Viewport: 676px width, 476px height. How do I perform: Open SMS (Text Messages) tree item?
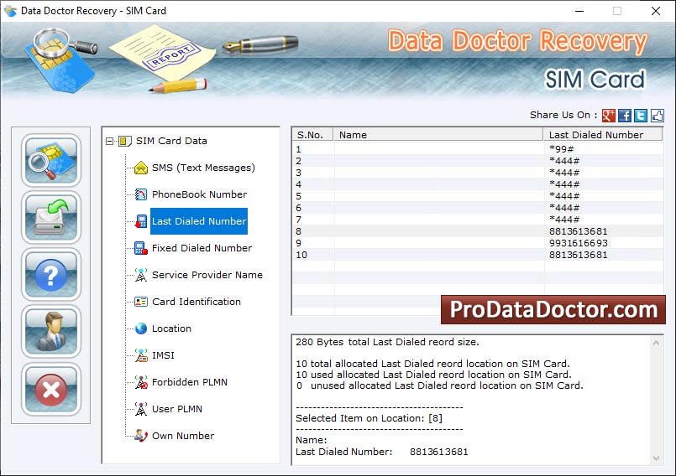coord(203,168)
